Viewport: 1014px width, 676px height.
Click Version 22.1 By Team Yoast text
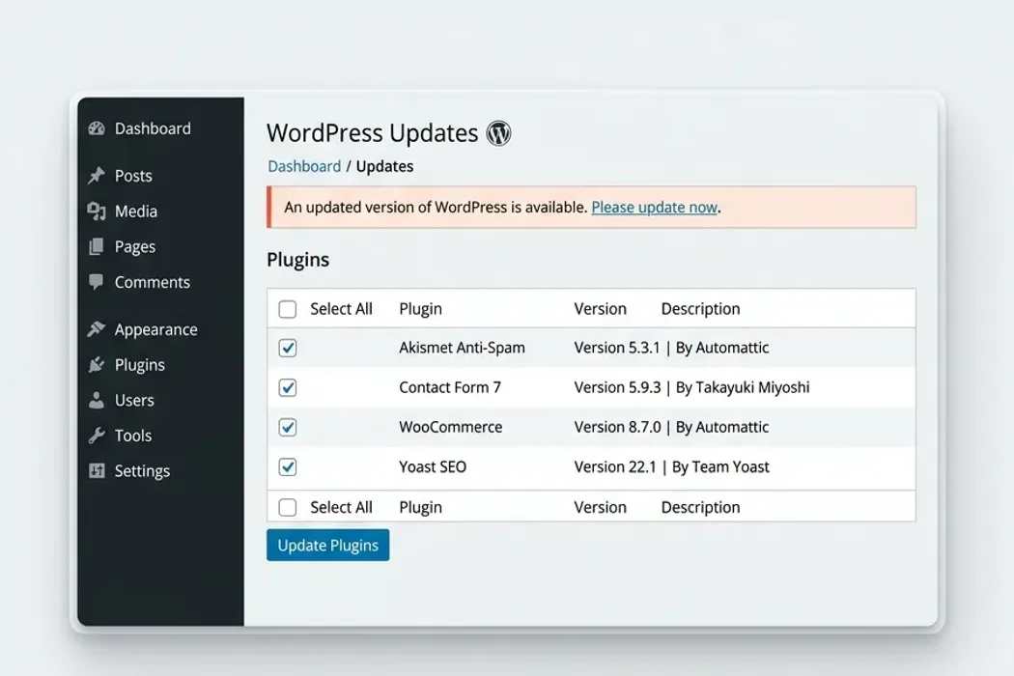672,466
